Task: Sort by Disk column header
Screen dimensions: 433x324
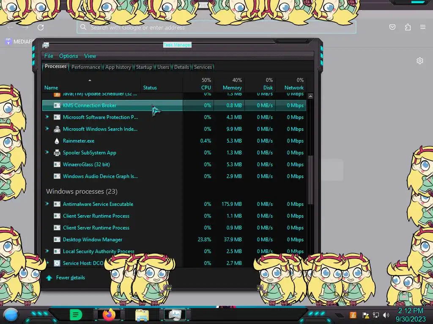Action: click(260, 84)
